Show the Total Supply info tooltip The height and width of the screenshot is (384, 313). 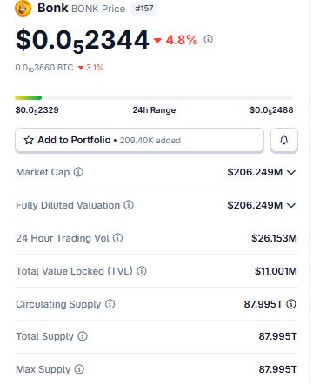(x=83, y=336)
